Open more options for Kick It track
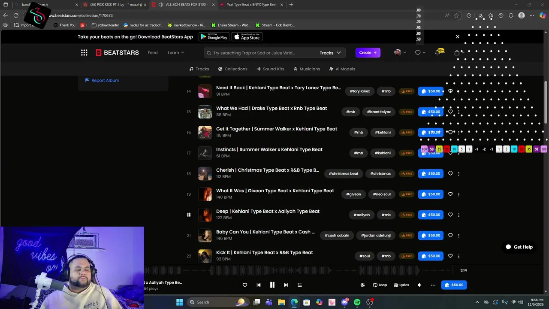The image size is (549, 309). pyautogui.click(x=459, y=256)
